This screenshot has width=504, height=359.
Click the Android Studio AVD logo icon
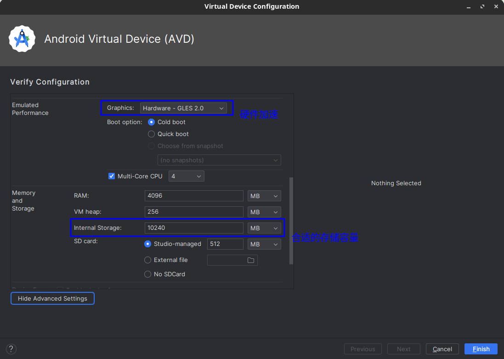click(22, 39)
